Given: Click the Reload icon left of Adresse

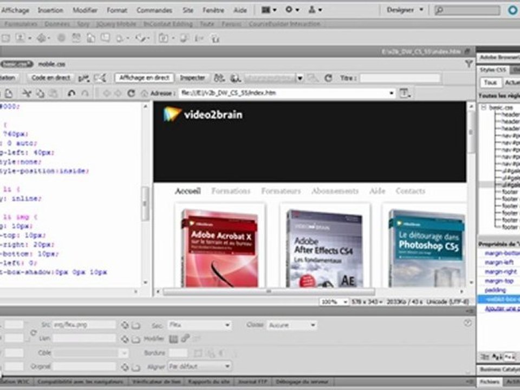Looking at the screenshot, I should tap(131, 94).
